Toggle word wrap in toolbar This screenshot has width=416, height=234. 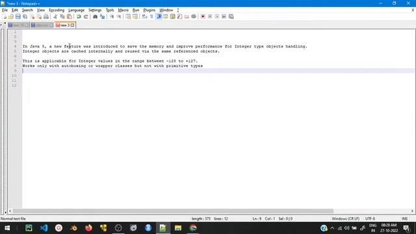(x=144, y=16)
